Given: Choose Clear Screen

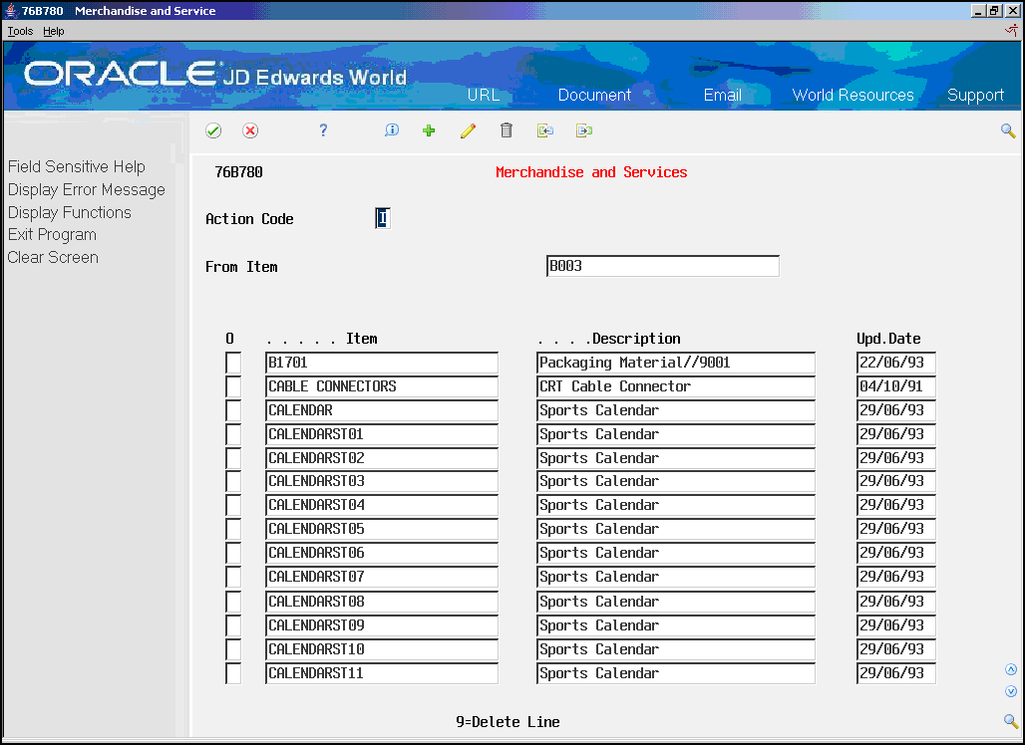Looking at the screenshot, I should (x=53, y=257).
